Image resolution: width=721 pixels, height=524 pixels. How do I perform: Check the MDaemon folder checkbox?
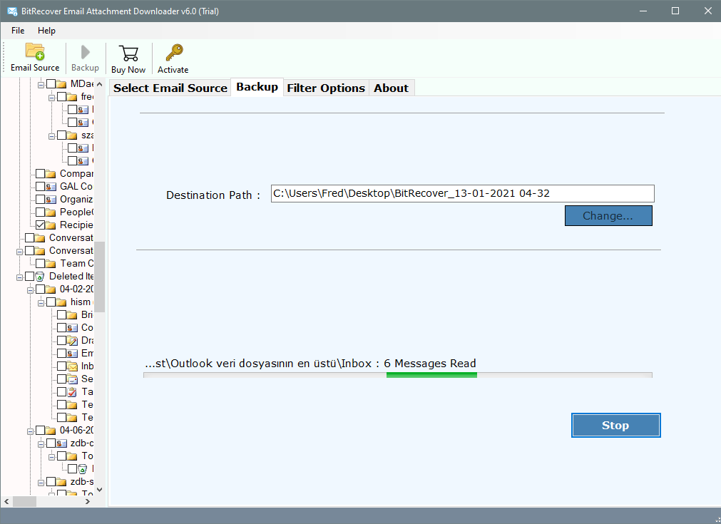51,83
